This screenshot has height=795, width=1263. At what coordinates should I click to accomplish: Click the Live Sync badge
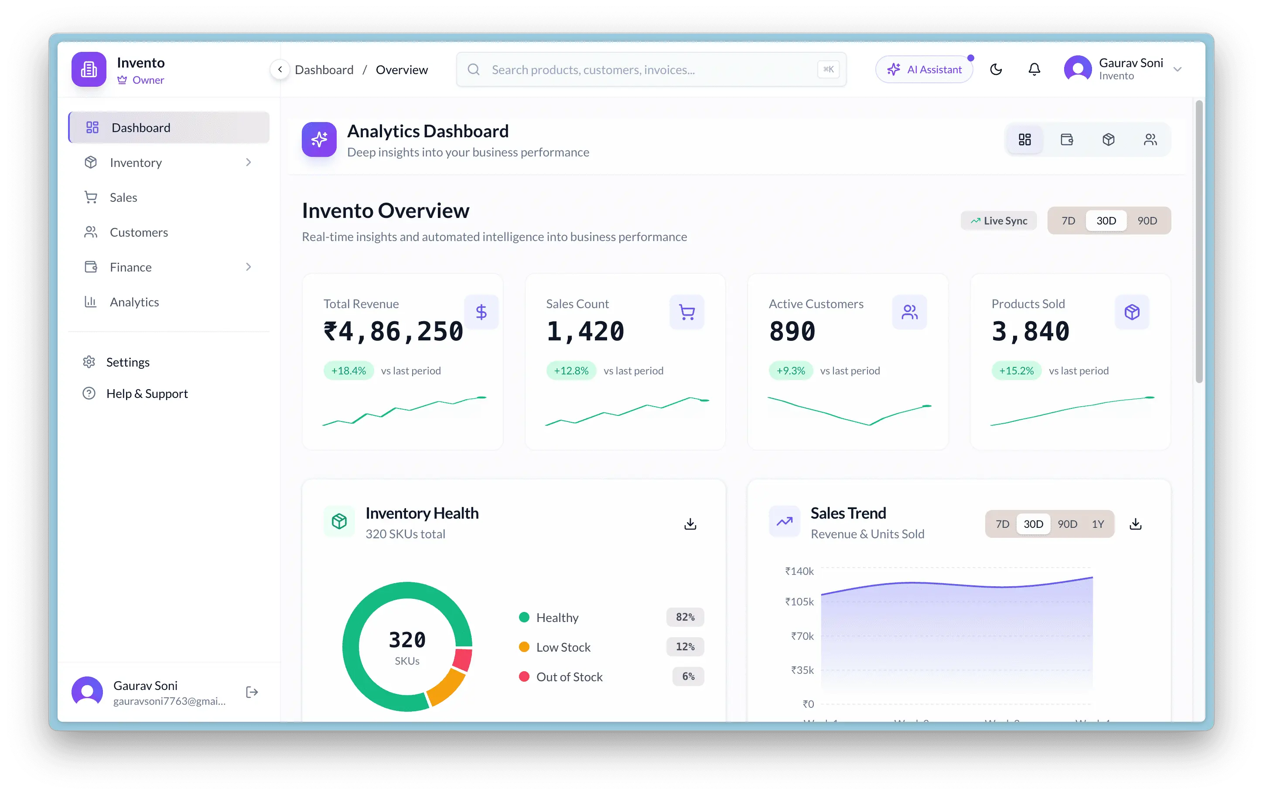point(999,221)
